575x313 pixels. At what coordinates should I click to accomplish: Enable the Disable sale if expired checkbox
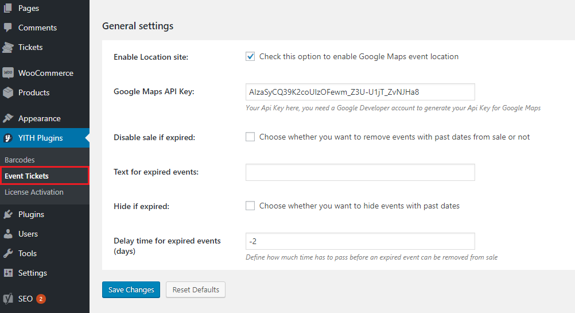250,137
